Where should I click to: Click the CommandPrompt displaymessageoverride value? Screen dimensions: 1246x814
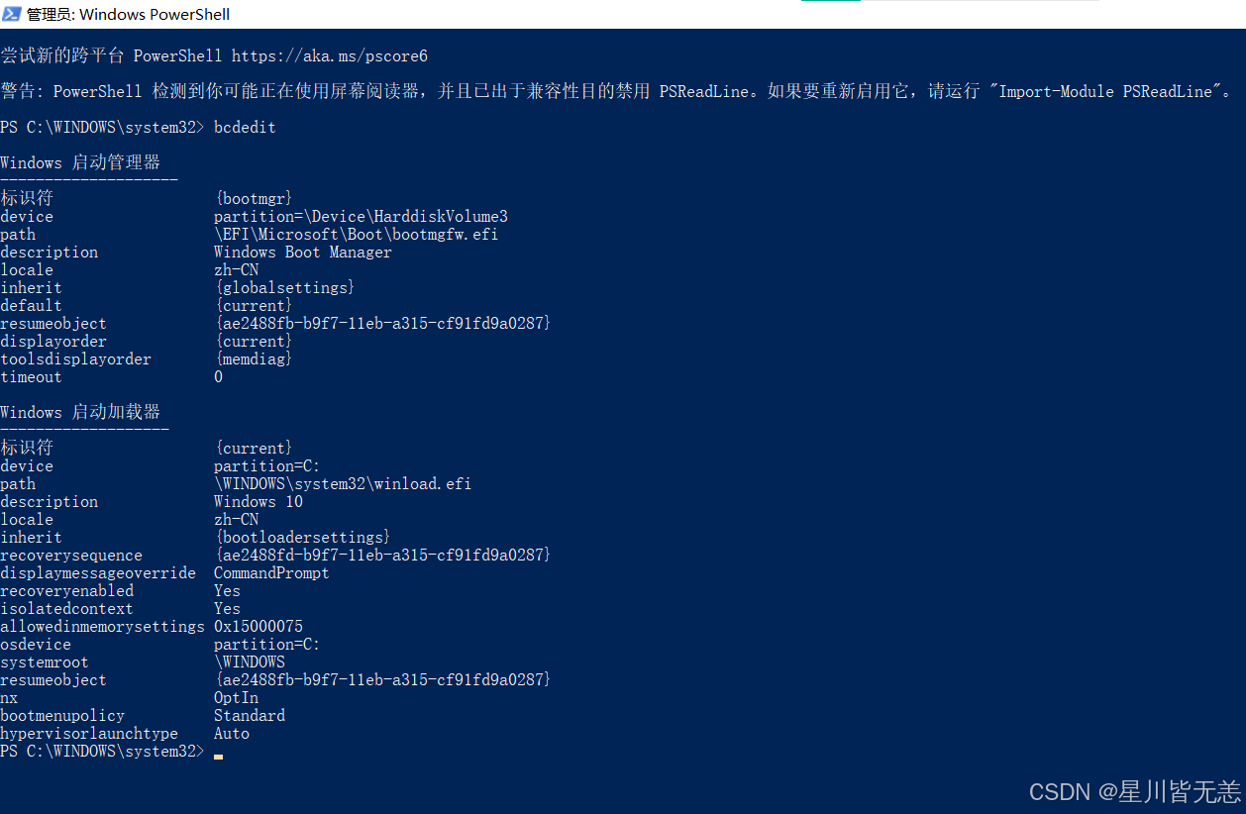pos(271,573)
